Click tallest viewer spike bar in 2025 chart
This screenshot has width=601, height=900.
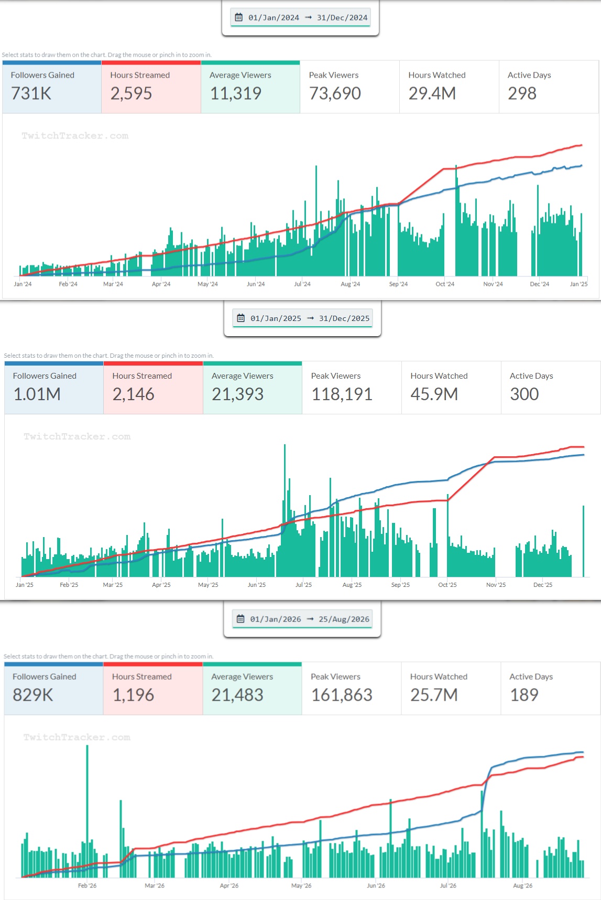285,510
